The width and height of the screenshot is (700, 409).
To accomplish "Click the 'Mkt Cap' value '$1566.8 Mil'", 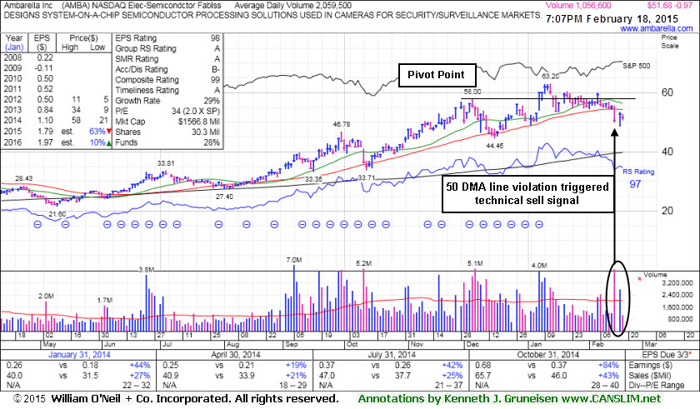I will 198,122.
